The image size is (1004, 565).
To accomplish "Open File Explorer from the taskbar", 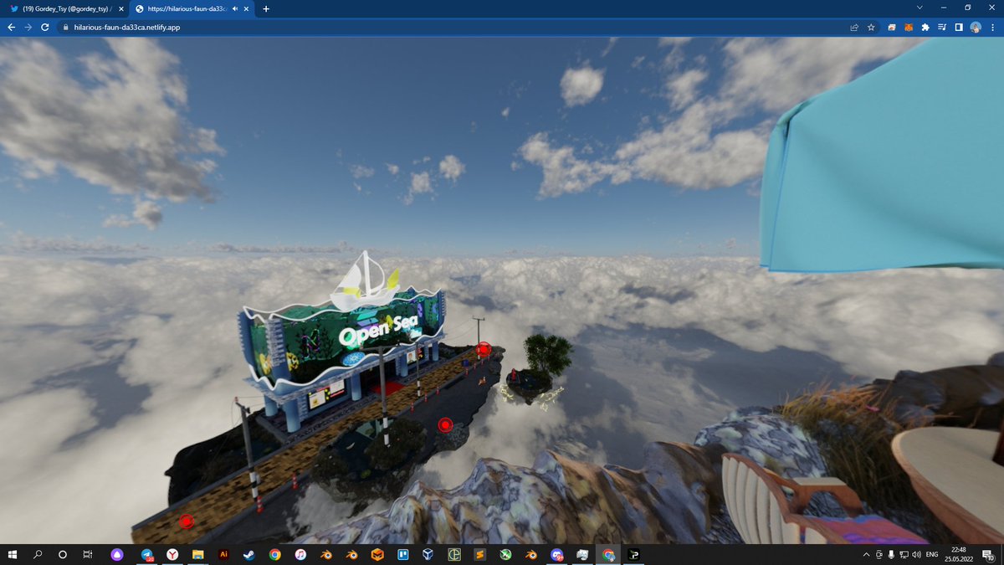I will pyautogui.click(x=198, y=554).
